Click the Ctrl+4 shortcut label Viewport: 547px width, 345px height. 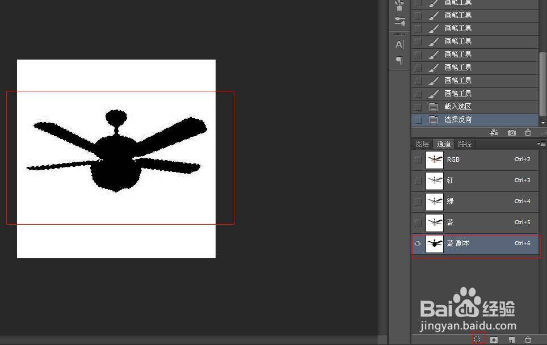[522, 201]
